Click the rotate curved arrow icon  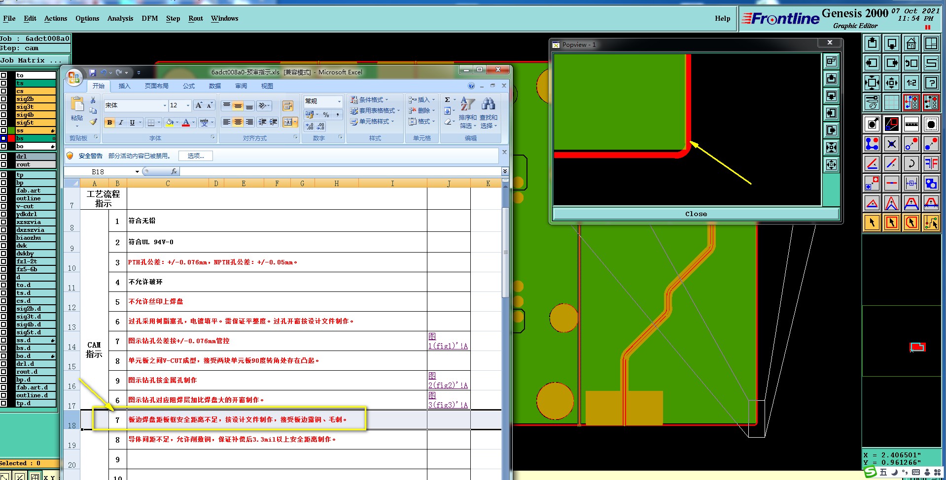coord(911,163)
